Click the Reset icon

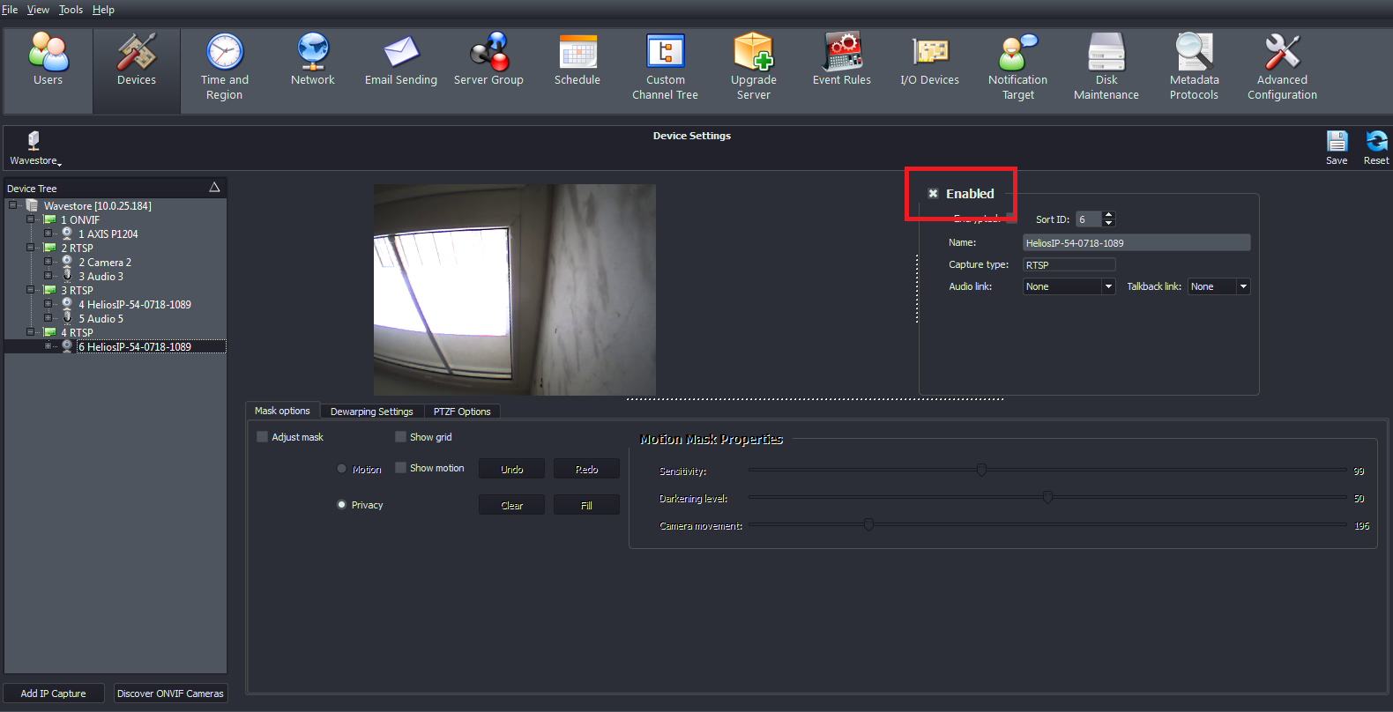point(1375,146)
